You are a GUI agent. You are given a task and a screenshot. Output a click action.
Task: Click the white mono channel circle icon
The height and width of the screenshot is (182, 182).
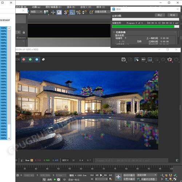coord(43,59)
